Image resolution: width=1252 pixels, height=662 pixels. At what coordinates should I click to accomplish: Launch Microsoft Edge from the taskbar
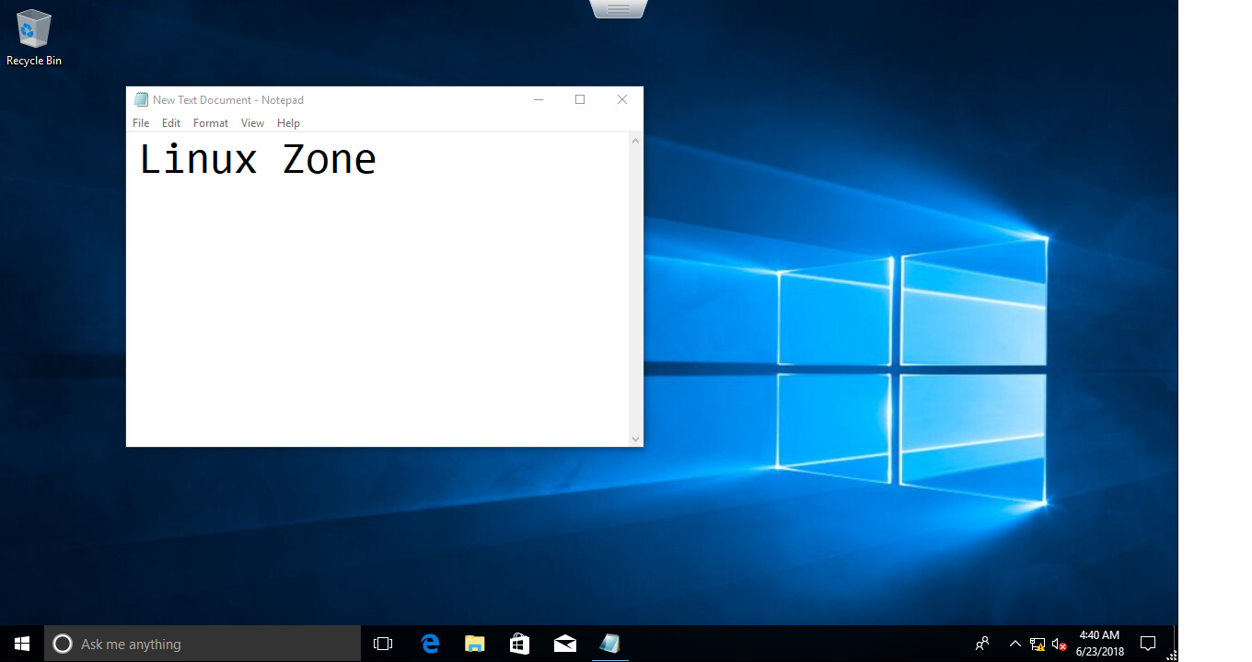tap(430, 644)
